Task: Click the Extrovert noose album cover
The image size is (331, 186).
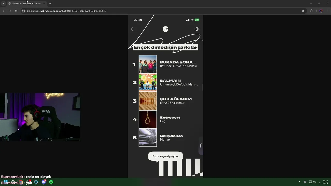Action: pyautogui.click(x=148, y=119)
